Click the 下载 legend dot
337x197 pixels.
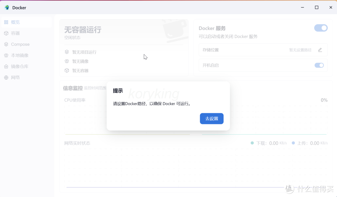pos(252,143)
